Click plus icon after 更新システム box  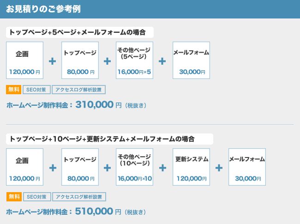[219, 168]
